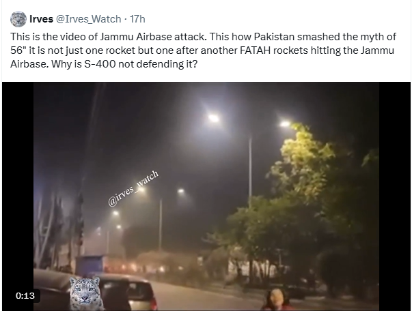This screenshot has height=311, width=412.
Task: Click the blue structure near the road
Action: pyautogui.click(x=90, y=265)
